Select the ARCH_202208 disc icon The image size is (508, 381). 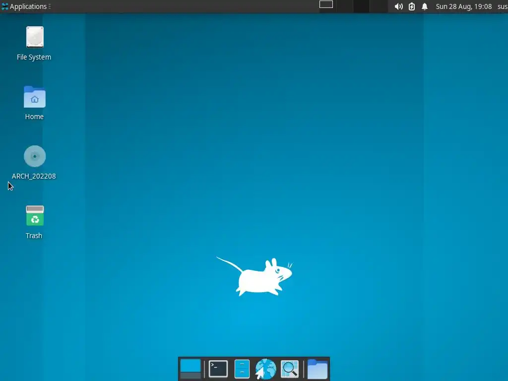click(x=35, y=156)
